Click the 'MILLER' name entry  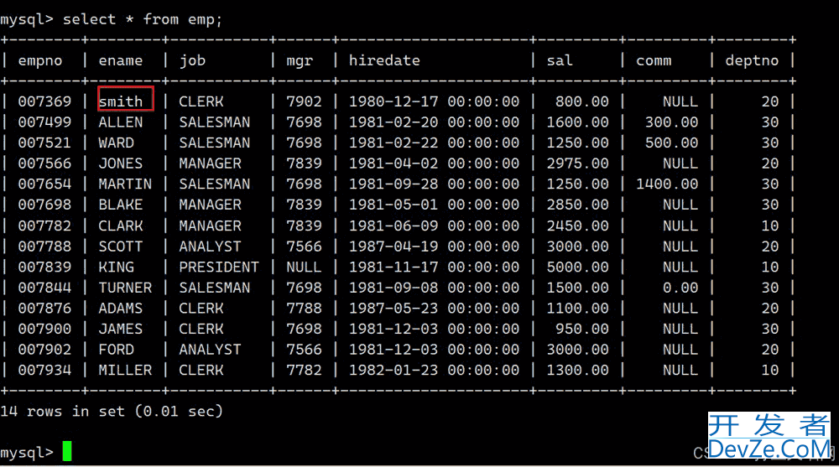click(x=125, y=371)
